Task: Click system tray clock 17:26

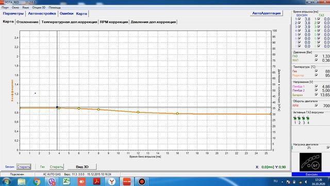Action: pyautogui.click(x=319, y=180)
